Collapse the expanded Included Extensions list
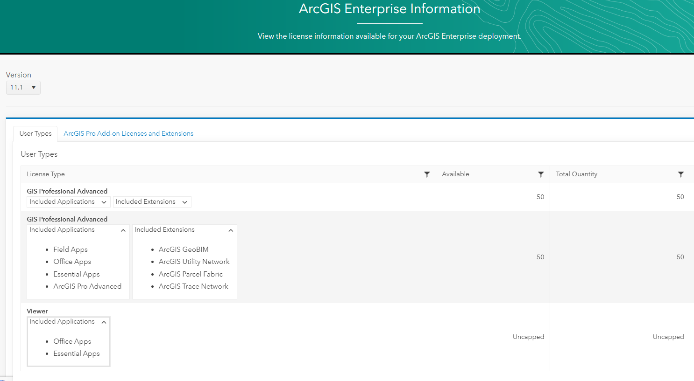 [184, 229]
